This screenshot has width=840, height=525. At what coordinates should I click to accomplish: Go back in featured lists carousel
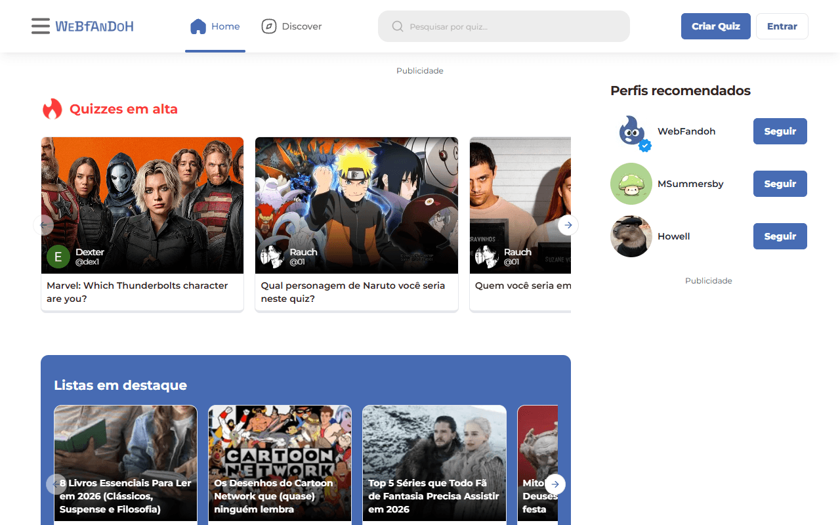56,484
